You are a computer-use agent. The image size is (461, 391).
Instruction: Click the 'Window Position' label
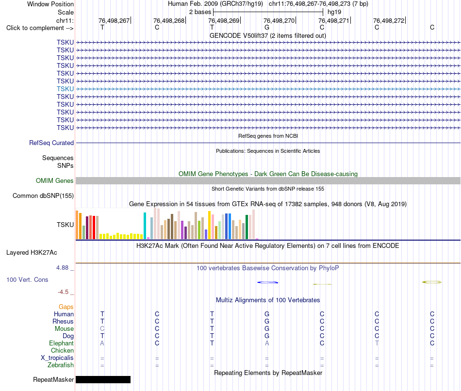[50, 4]
